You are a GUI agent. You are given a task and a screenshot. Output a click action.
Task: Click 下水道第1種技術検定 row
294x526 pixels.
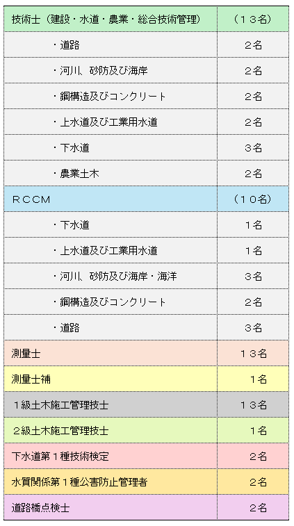tap(147, 457)
